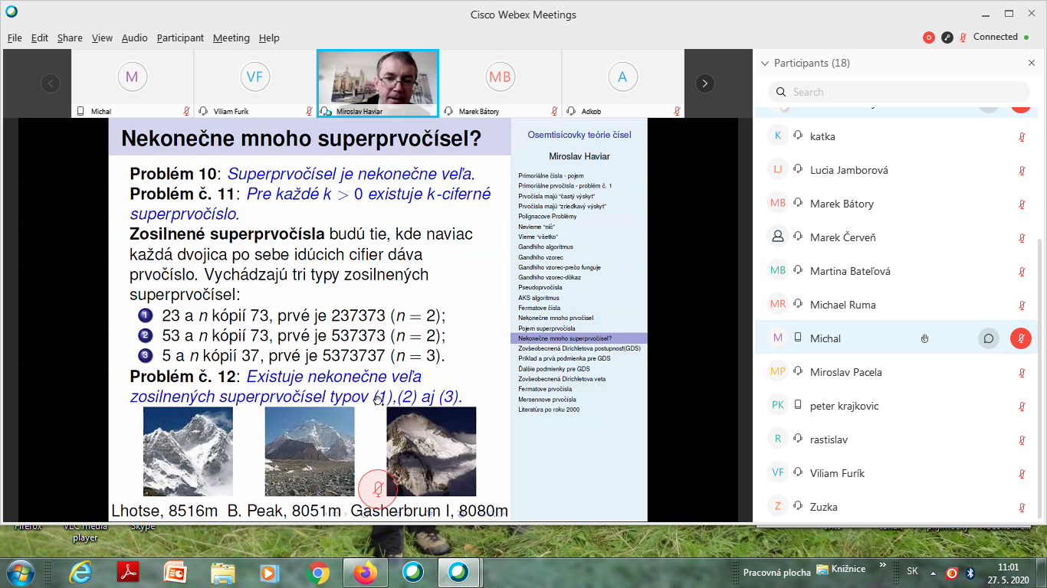Open PowerPoint from the taskbar

[175, 572]
